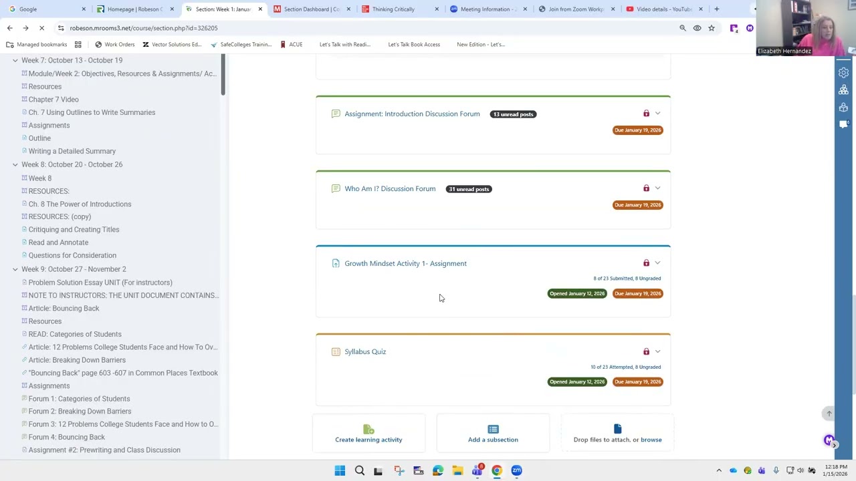Open Growth Mindset Activity 1- Assignment
Viewport: 856px width, 481px height.
click(x=405, y=263)
